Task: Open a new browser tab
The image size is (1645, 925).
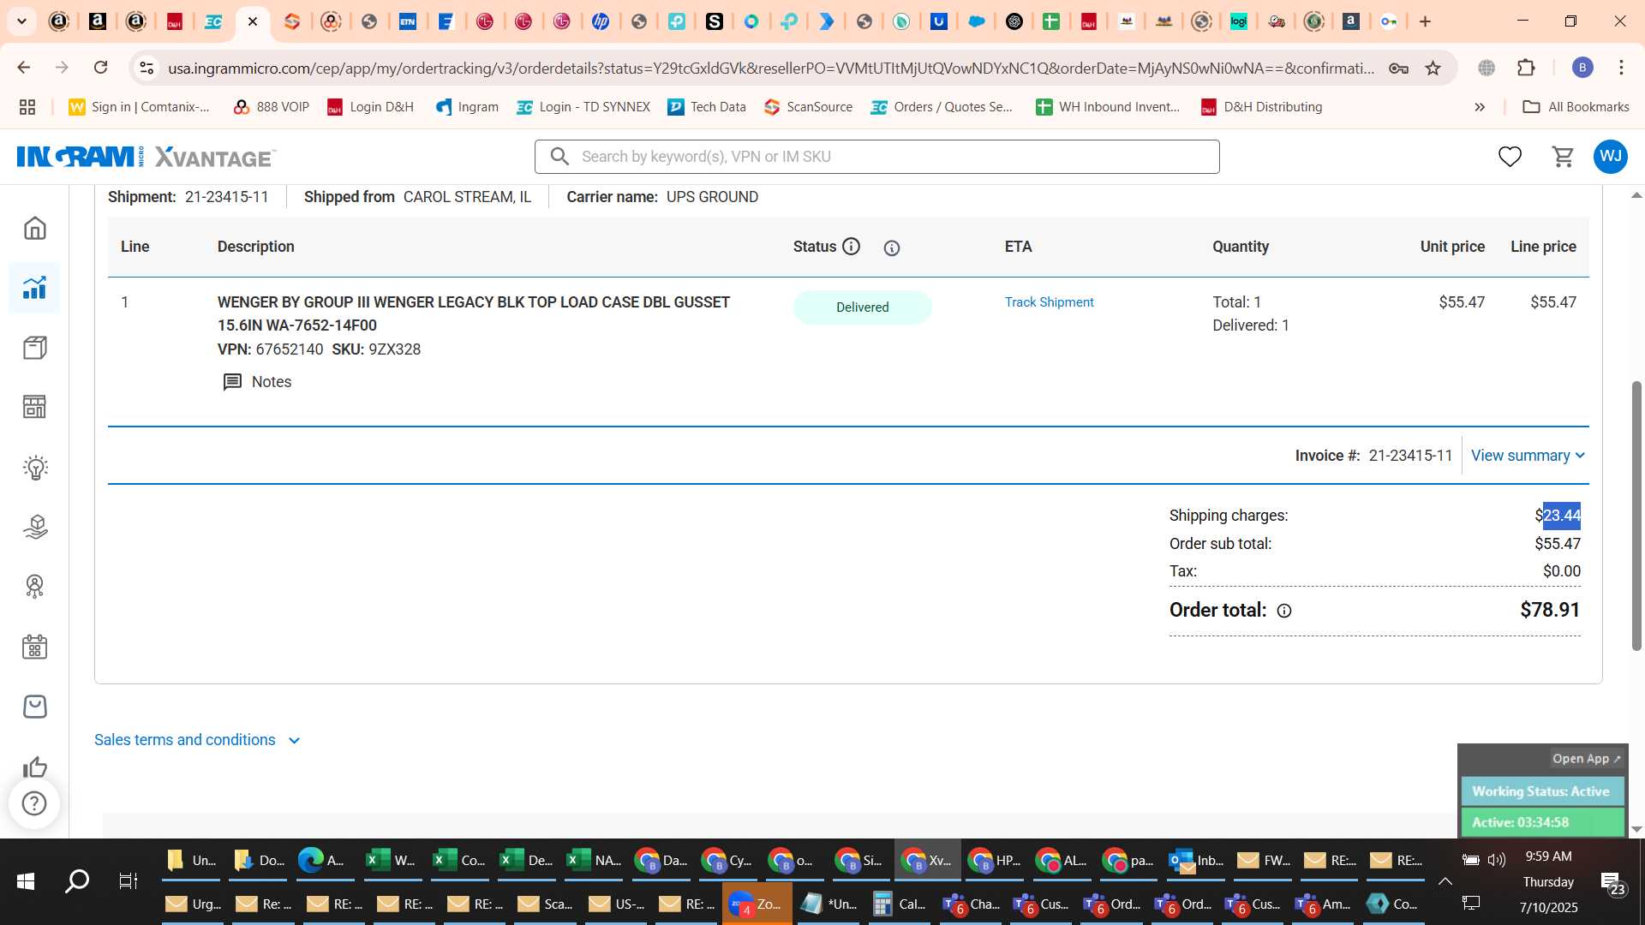Action: (1425, 21)
